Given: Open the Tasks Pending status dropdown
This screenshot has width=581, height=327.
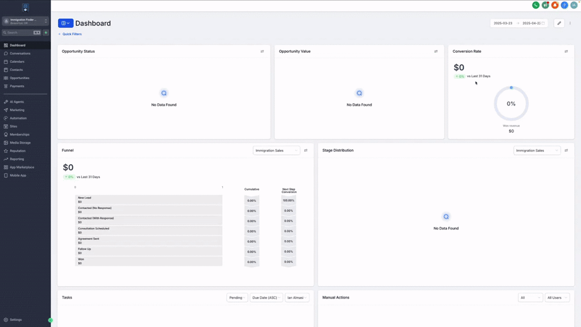Looking at the screenshot, I should click(x=237, y=297).
